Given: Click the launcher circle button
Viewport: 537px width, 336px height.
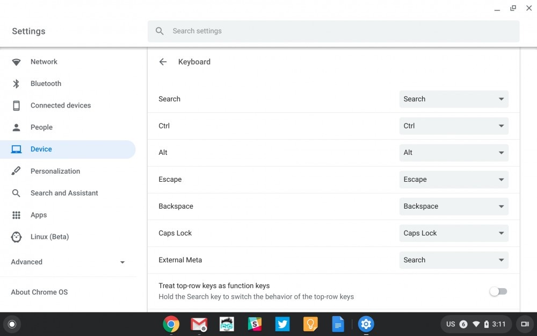Looking at the screenshot, I should pyautogui.click(x=12, y=324).
